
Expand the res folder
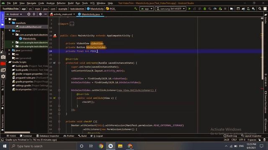[10, 54]
